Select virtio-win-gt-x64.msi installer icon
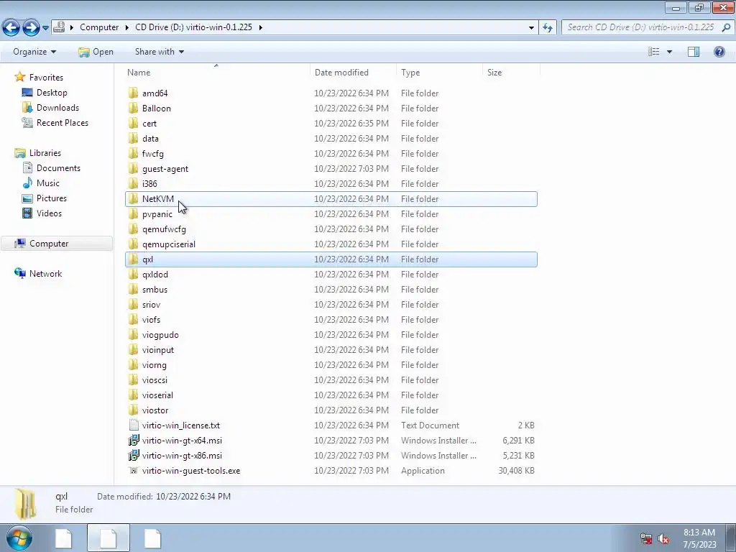The height and width of the screenshot is (552, 736). point(133,441)
